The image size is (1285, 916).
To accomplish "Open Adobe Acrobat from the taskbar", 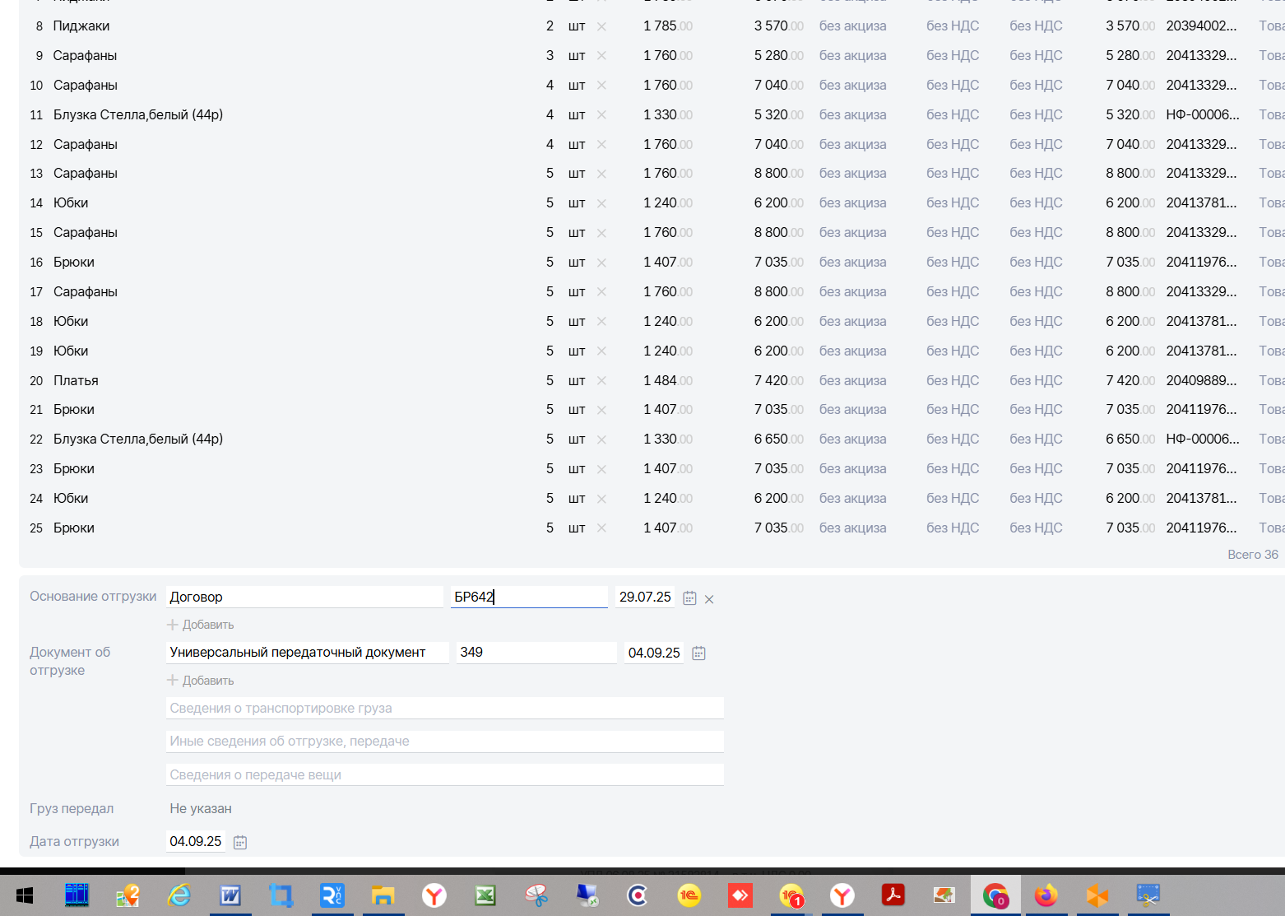I will (x=893, y=895).
